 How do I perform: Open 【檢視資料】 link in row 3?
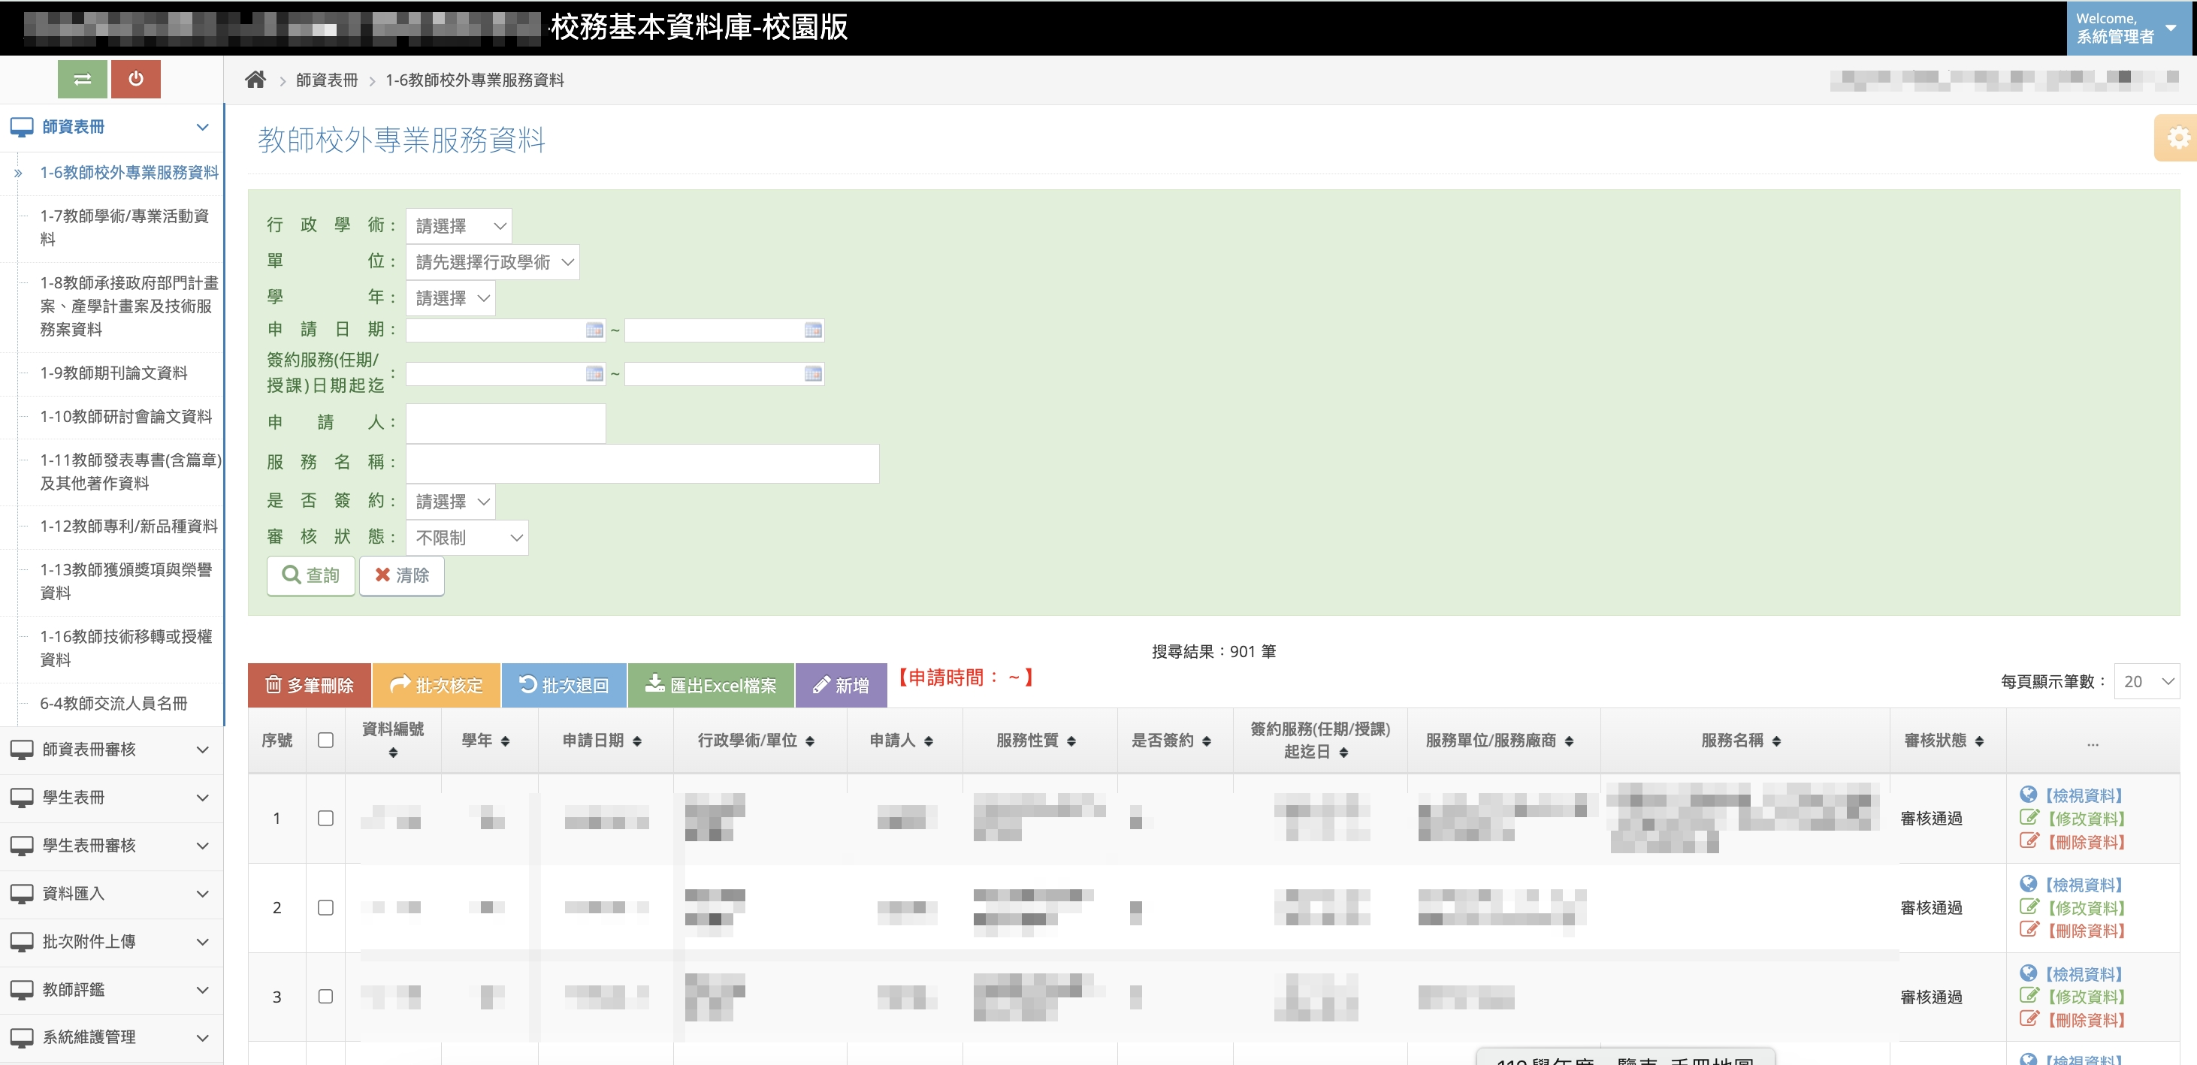[x=2084, y=975]
